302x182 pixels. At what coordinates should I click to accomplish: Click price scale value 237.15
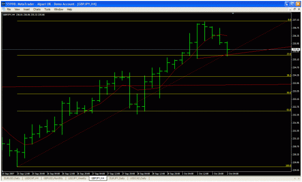coord(296,20)
